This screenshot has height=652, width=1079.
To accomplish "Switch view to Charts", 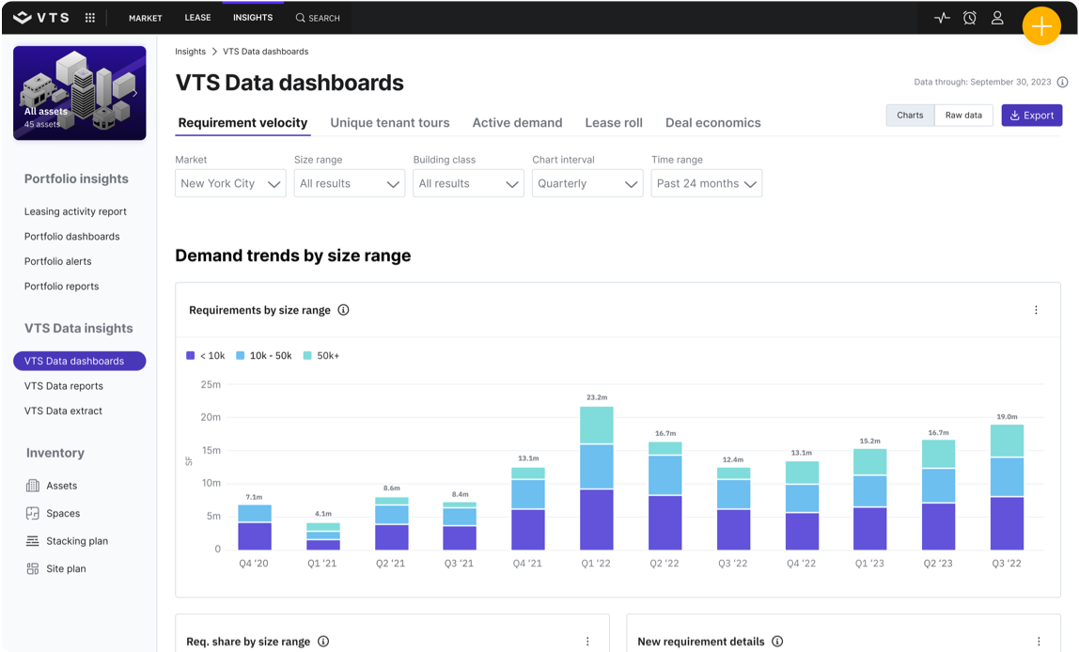I will (910, 116).
